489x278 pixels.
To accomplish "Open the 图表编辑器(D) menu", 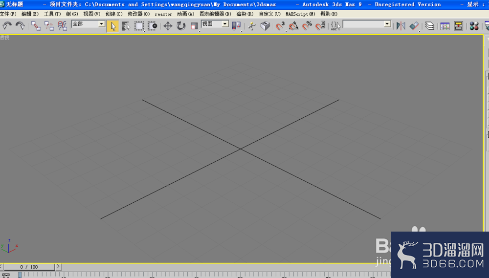I will click(x=215, y=14).
